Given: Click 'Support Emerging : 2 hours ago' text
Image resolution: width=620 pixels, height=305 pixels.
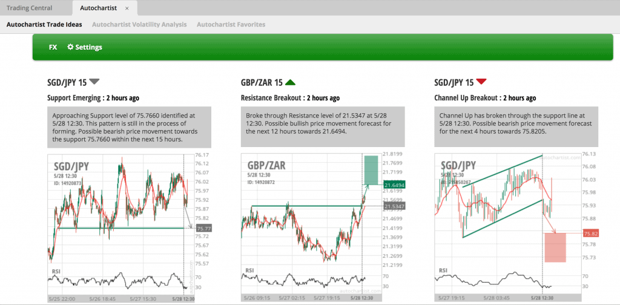Looking at the screenshot, I should pos(93,98).
